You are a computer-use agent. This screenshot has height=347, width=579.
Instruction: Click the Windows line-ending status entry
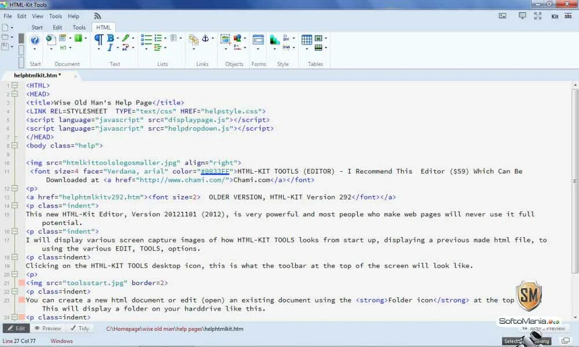(x=62, y=341)
